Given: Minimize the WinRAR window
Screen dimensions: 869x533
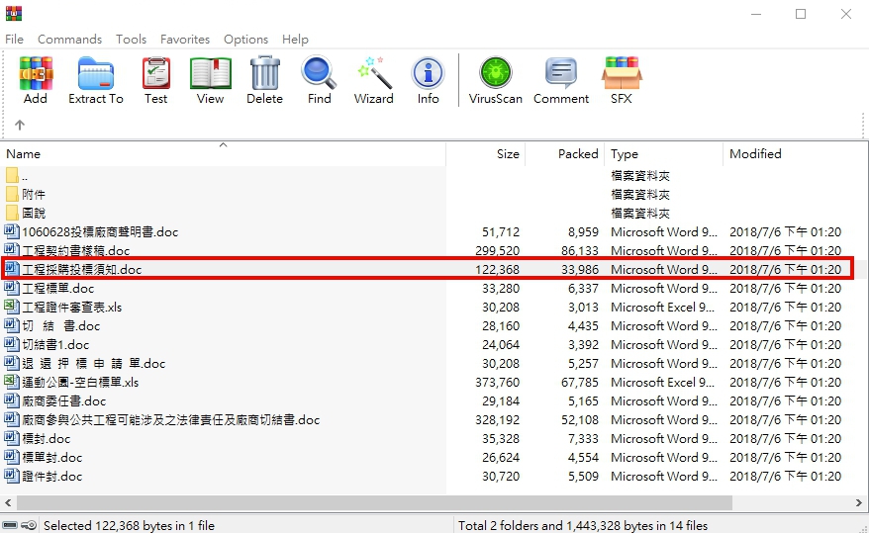Looking at the screenshot, I should [x=756, y=14].
